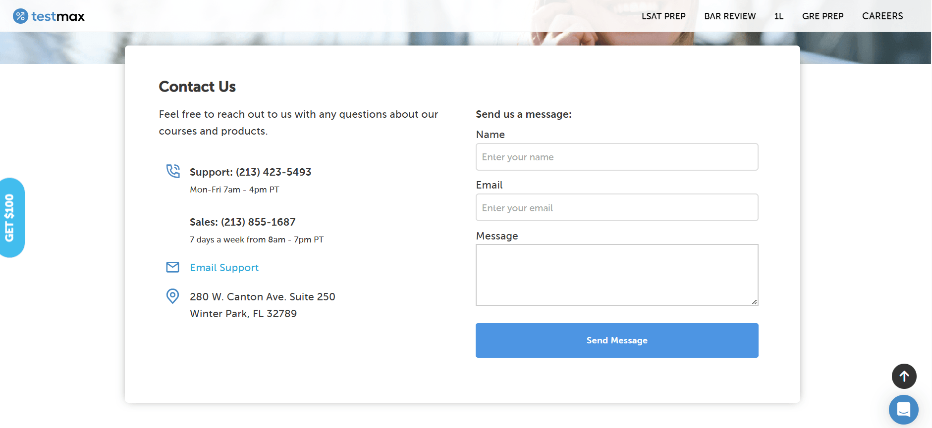Screen dimensions: 932x428
Task: Click the Support phone number (213) 423-5493
Action: [274, 172]
